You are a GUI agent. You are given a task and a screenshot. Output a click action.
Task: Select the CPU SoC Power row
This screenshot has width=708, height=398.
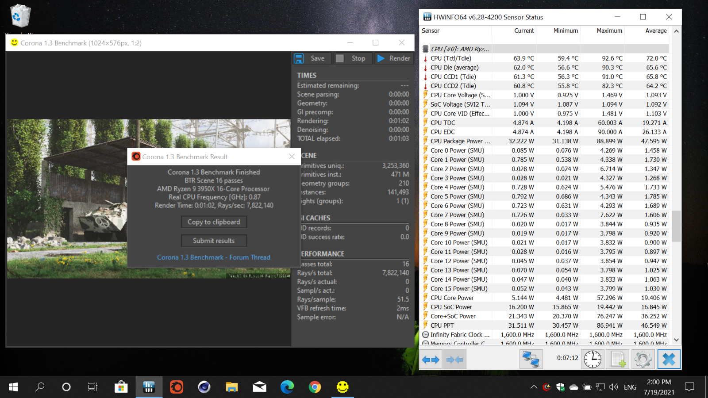[x=545, y=307]
